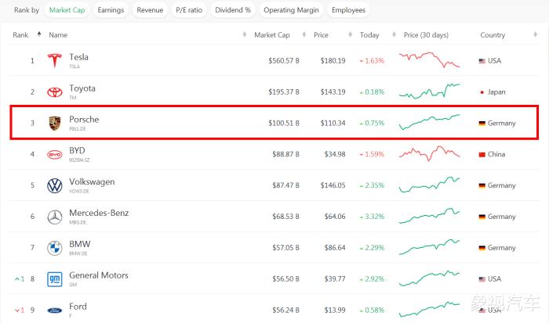Click the BYD logo icon
This screenshot has width=549, height=323.
[55, 154]
